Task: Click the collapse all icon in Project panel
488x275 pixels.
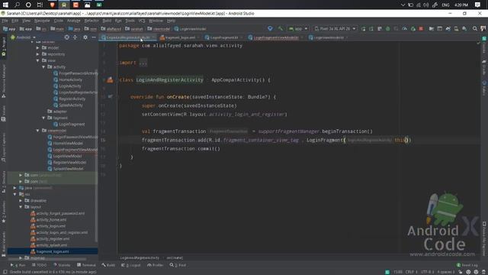Action: coord(75,37)
